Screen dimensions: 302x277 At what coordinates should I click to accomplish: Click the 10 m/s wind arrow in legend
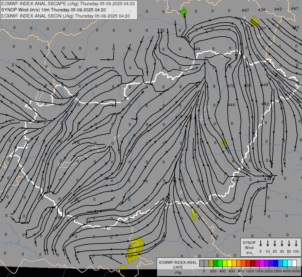[268, 243]
